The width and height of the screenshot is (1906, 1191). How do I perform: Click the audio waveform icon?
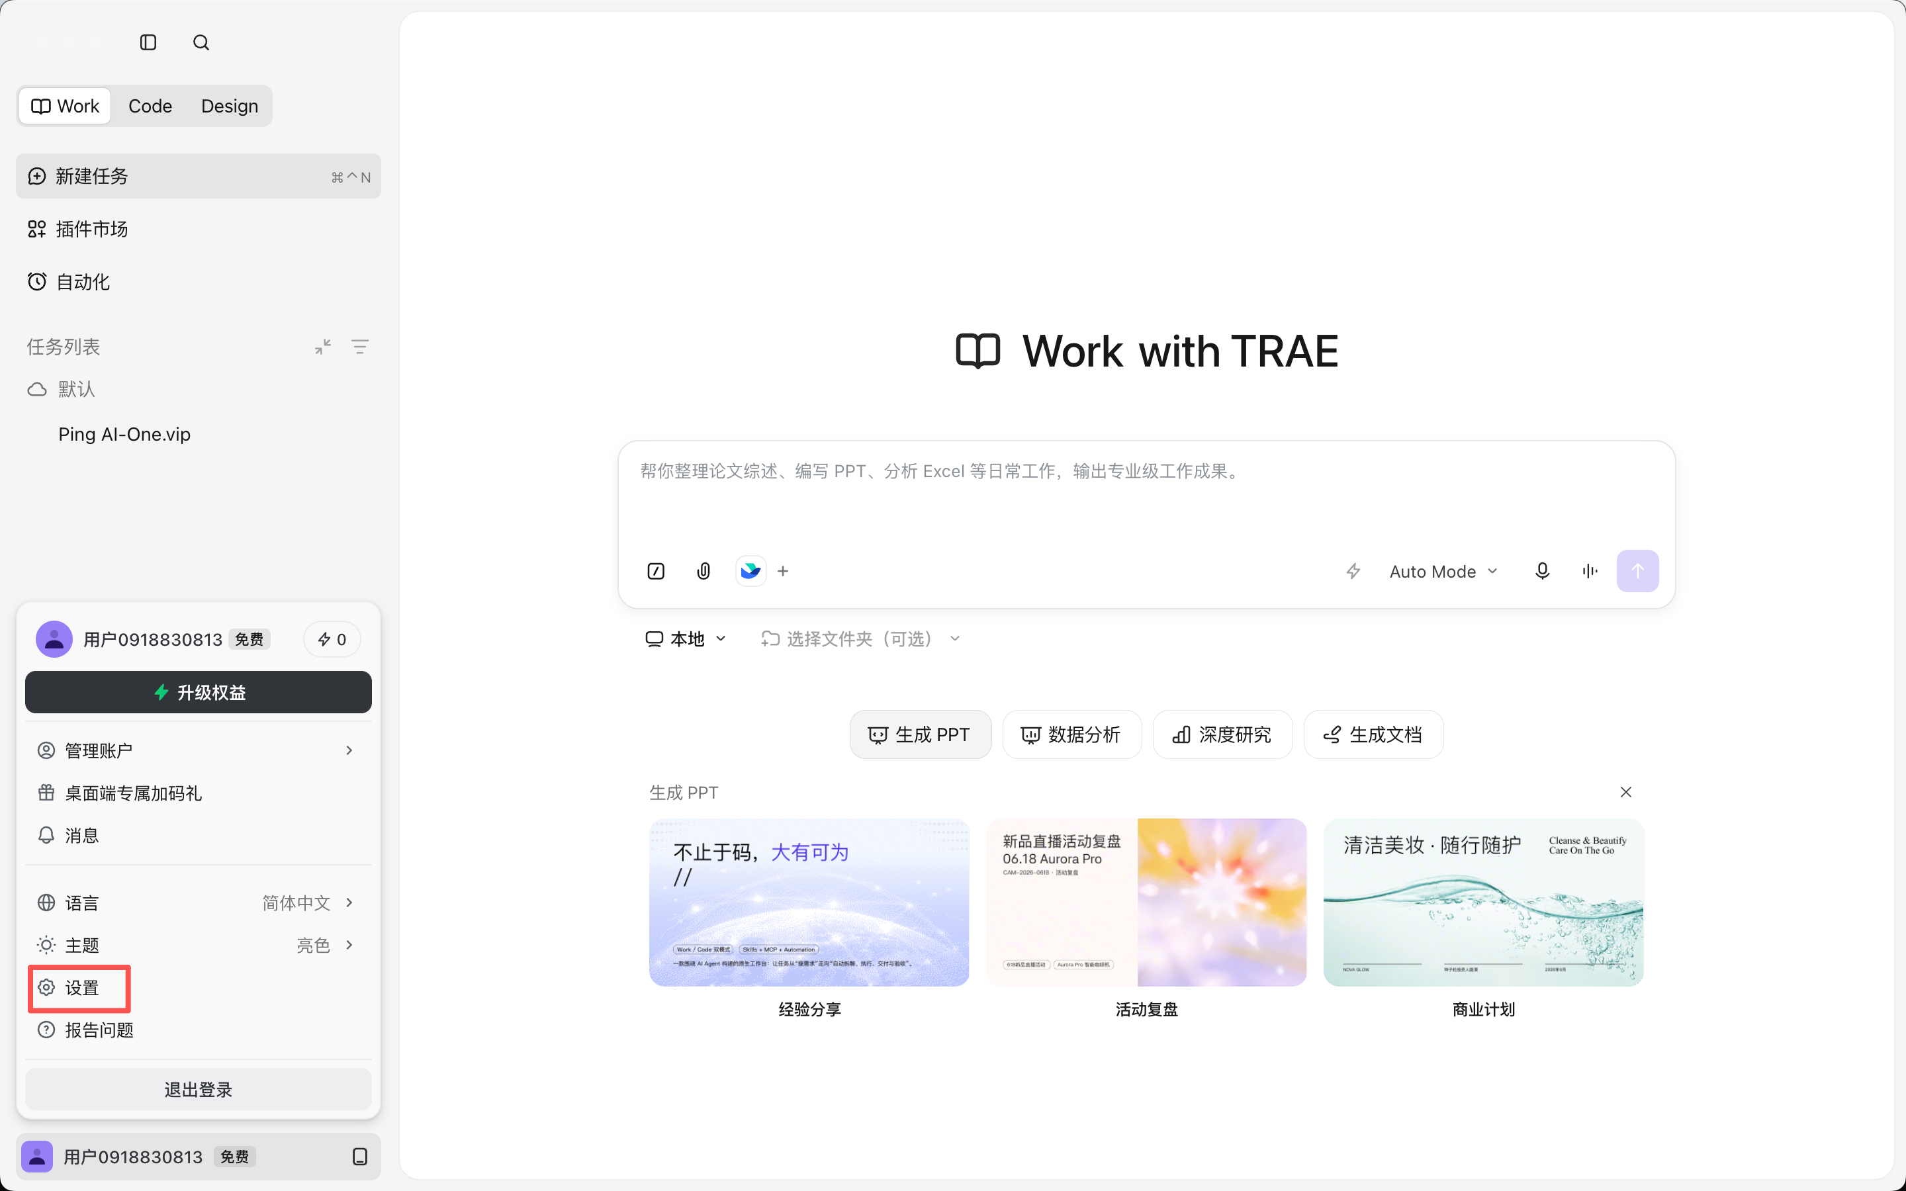click(1590, 571)
